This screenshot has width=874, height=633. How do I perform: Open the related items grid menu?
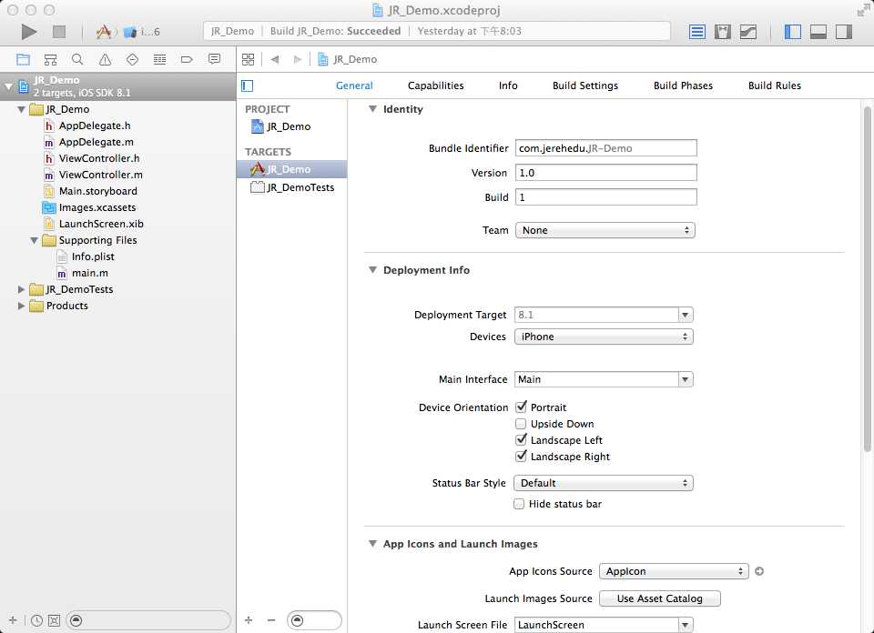click(x=248, y=59)
